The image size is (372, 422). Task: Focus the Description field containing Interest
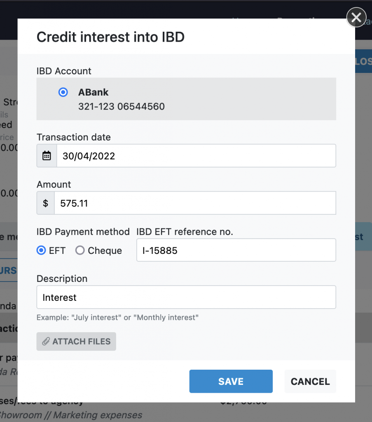[186, 297]
